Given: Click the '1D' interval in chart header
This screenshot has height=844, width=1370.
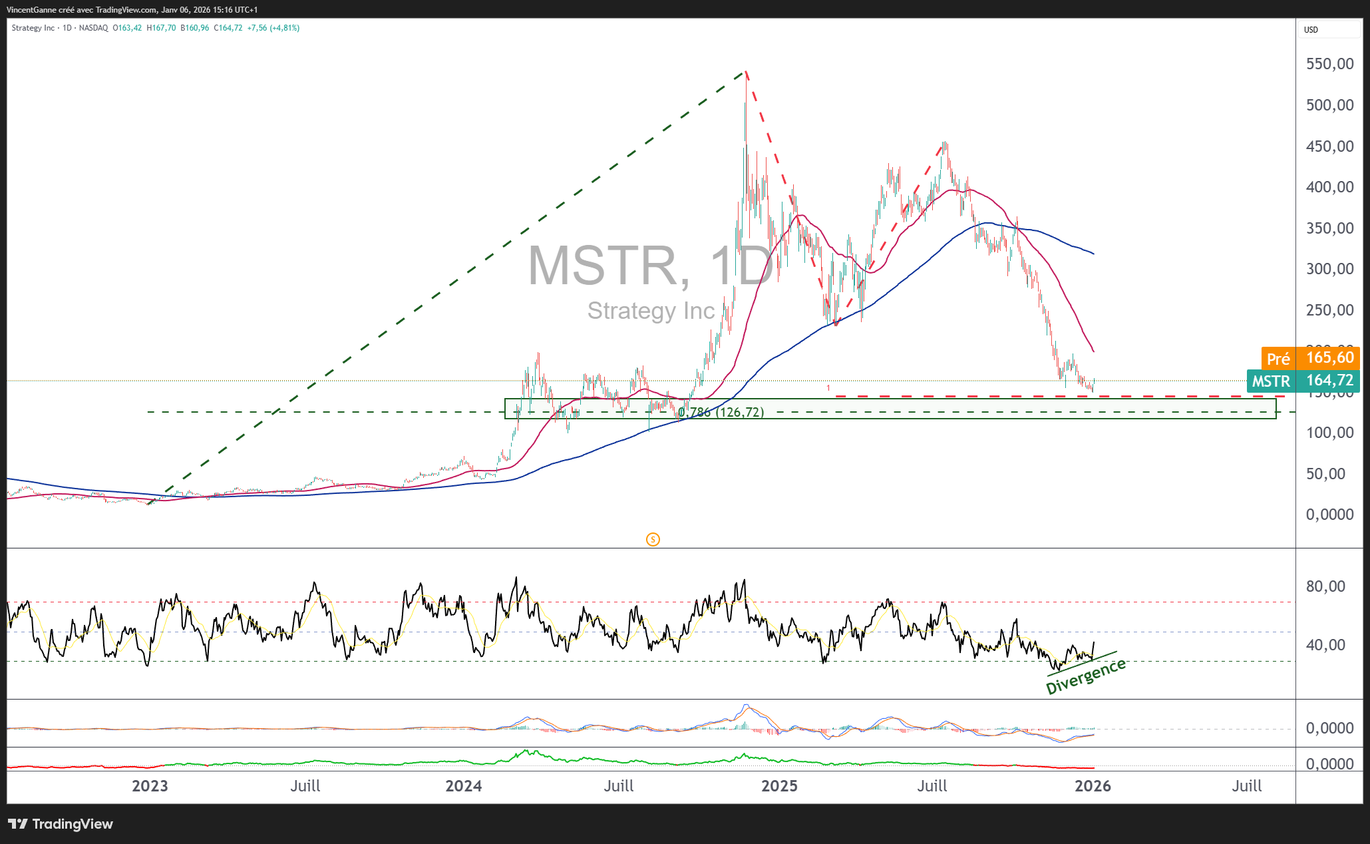Looking at the screenshot, I should (x=67, y=28).
